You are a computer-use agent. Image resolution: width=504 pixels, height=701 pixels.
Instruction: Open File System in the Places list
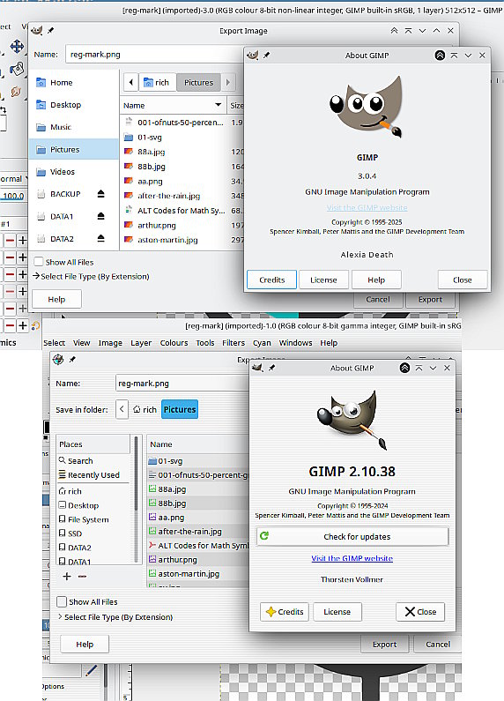pyautogui.click(x=84, y=519)
